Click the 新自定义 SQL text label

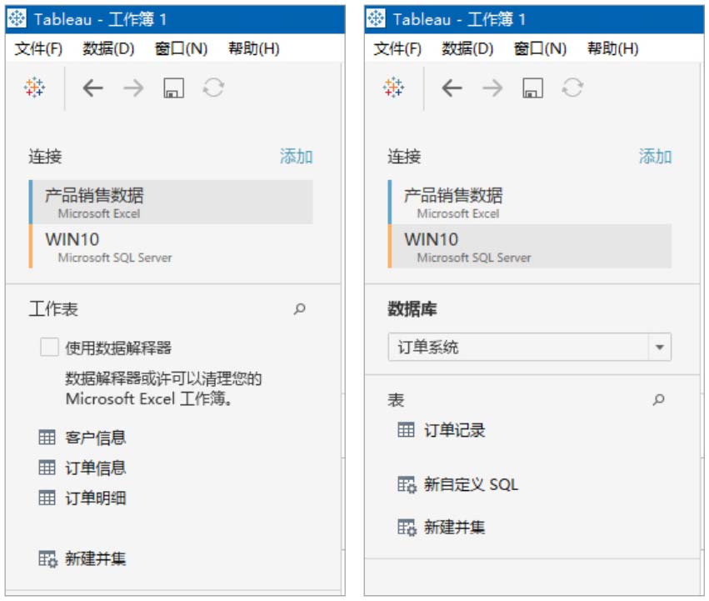point(472,484)
